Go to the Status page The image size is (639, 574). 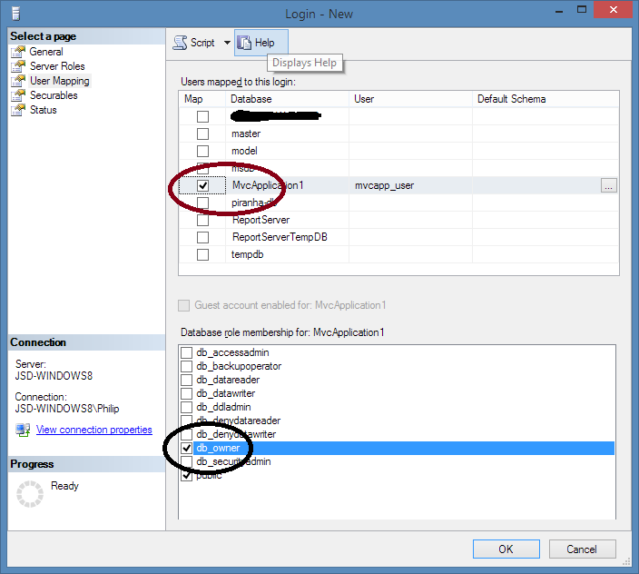43,110
